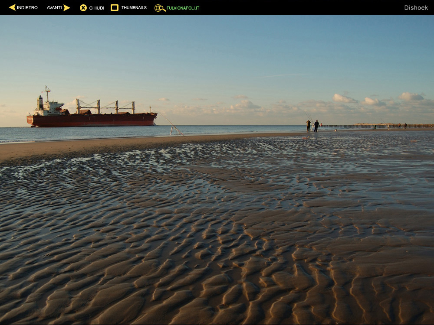The image size is (434, 325).
Task: Click the Dishoek beach photo
Action: click(x=217, y=170)
